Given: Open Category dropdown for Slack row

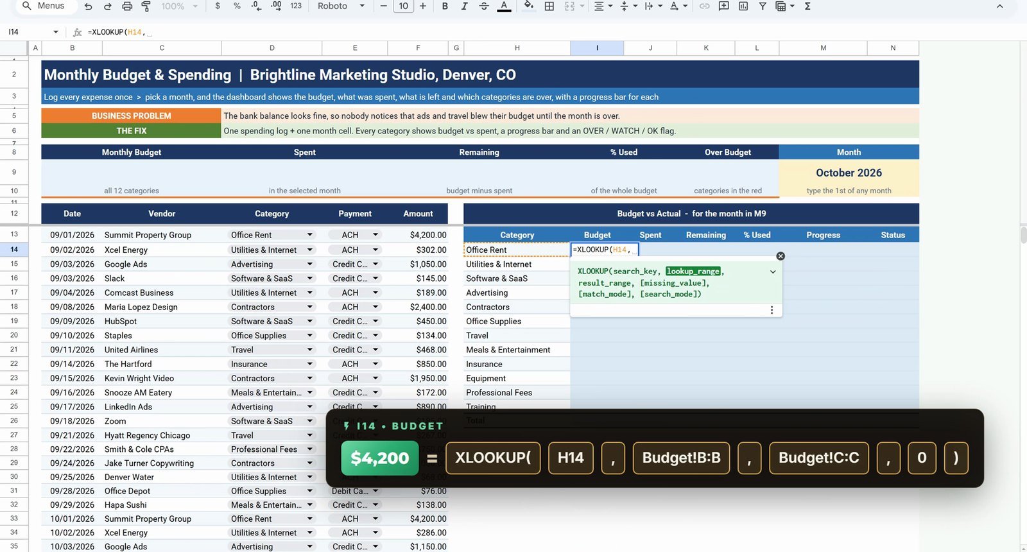Looking at the screenshot, I should pyautogui.click(x=310, y=279).
